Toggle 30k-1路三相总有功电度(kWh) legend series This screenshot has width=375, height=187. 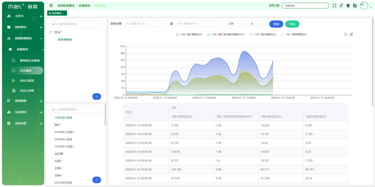226,34
